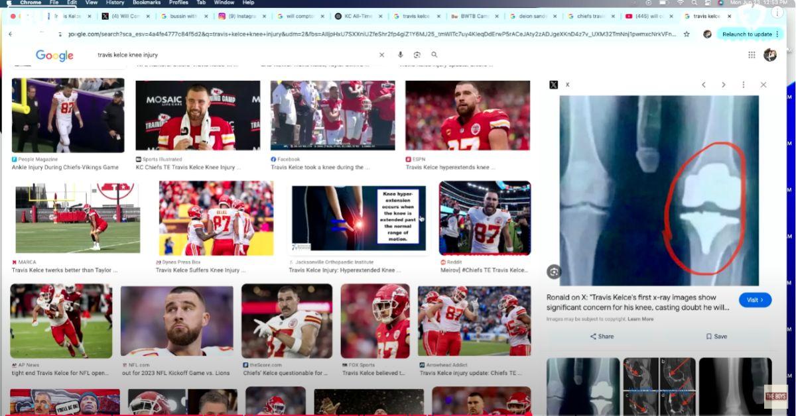
Task: Open theScore.com questionable image result
Action: click(287, 321)
